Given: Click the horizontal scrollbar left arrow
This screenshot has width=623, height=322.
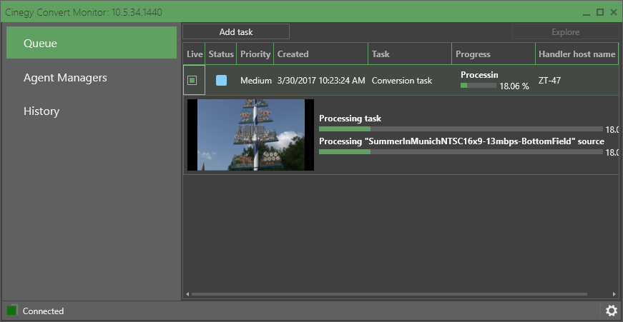Looking at the screenshot, I should 187,294.
